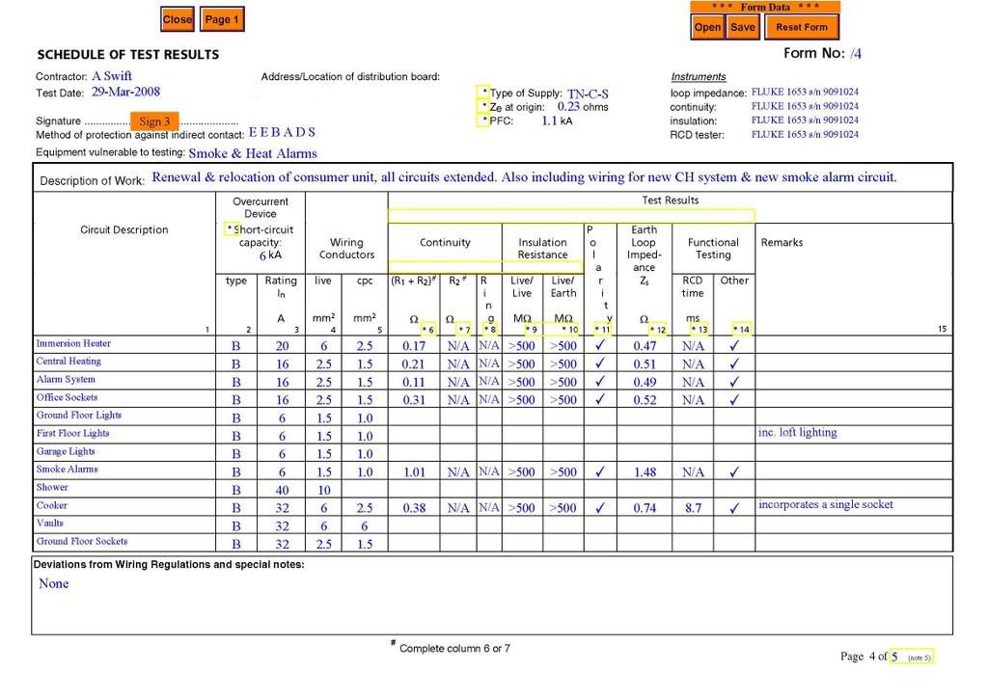Viewport: 988px width, 698px height.
Task: Click the Type of Supply TN-C-S field
Action: 588,94
